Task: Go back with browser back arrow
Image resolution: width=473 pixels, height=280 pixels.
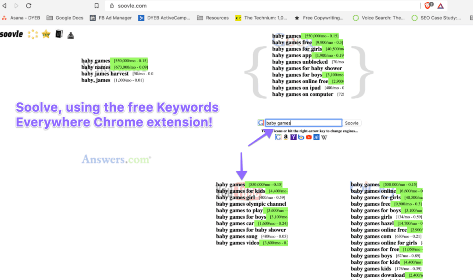Action: click(x=4, y=6)
